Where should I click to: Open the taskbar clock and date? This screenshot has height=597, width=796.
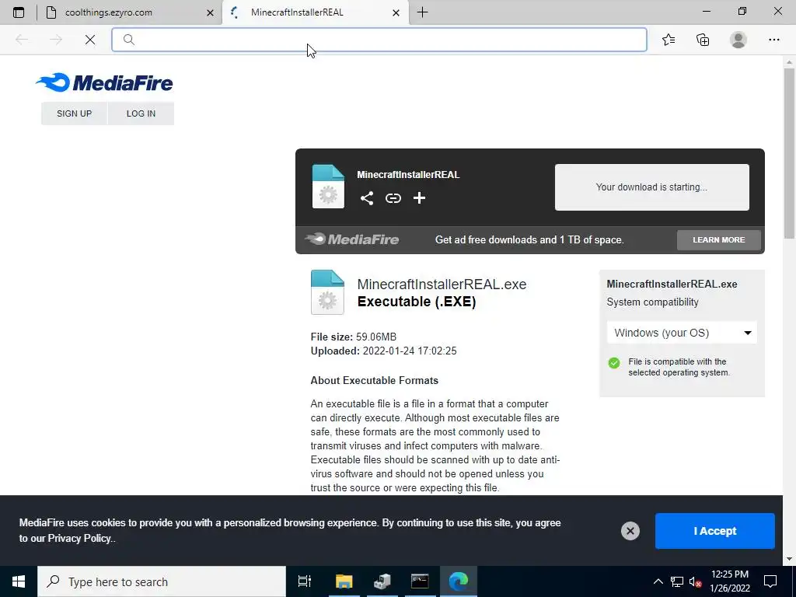point(729,581)
